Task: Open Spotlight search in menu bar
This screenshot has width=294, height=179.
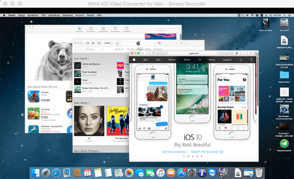Action: pyautogui.click(x=285, y=15)
